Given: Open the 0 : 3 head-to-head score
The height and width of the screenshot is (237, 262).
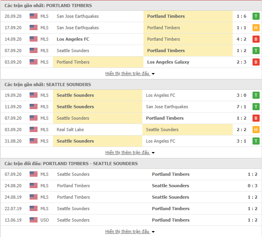Looking at the screenshot, I should tap(252, 186).
